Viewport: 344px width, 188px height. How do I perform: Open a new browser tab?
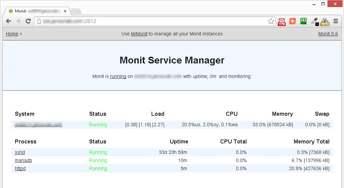pyautogui.click(x=76, y=11)
